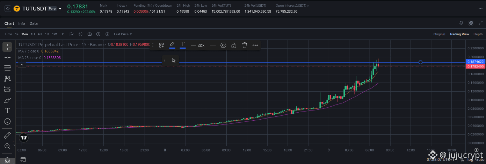Viewport: 486px width, 164px height.
Task: Open price alert bell icon
Action: point(461,23)
